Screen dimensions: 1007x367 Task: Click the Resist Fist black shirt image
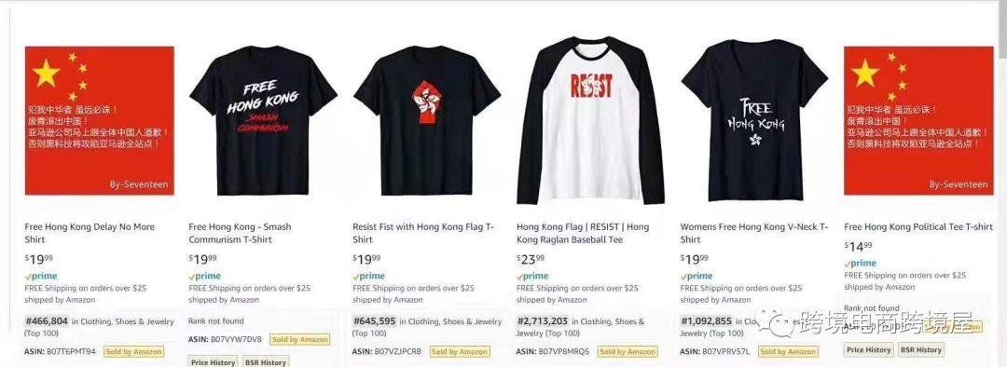(427, 120)
